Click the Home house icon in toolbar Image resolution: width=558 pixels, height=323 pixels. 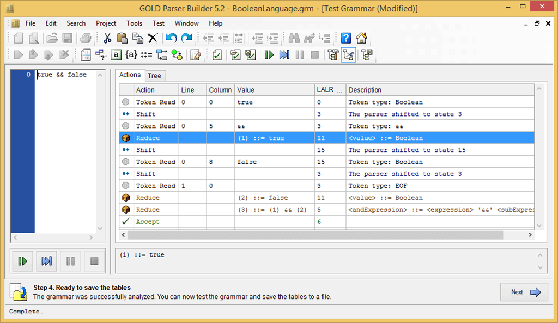coord(361,38)
